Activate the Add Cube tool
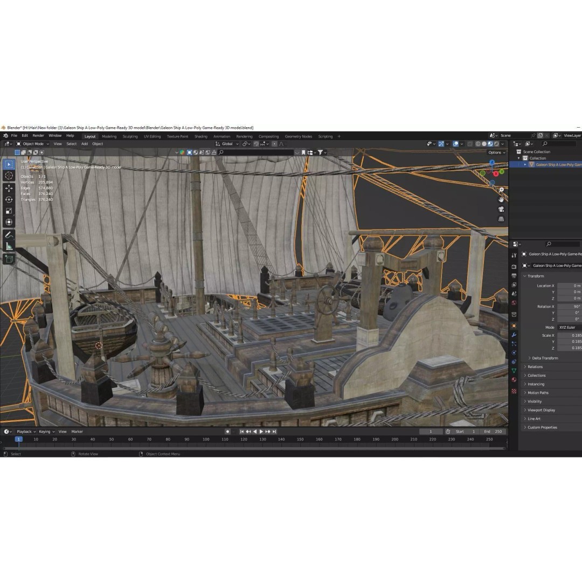582x582 pixels. click(9, 259)
